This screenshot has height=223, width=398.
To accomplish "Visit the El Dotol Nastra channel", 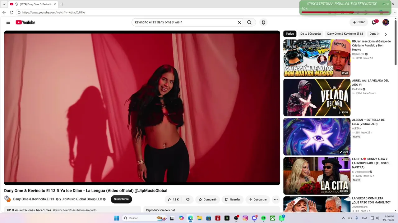I will [360, 172].
